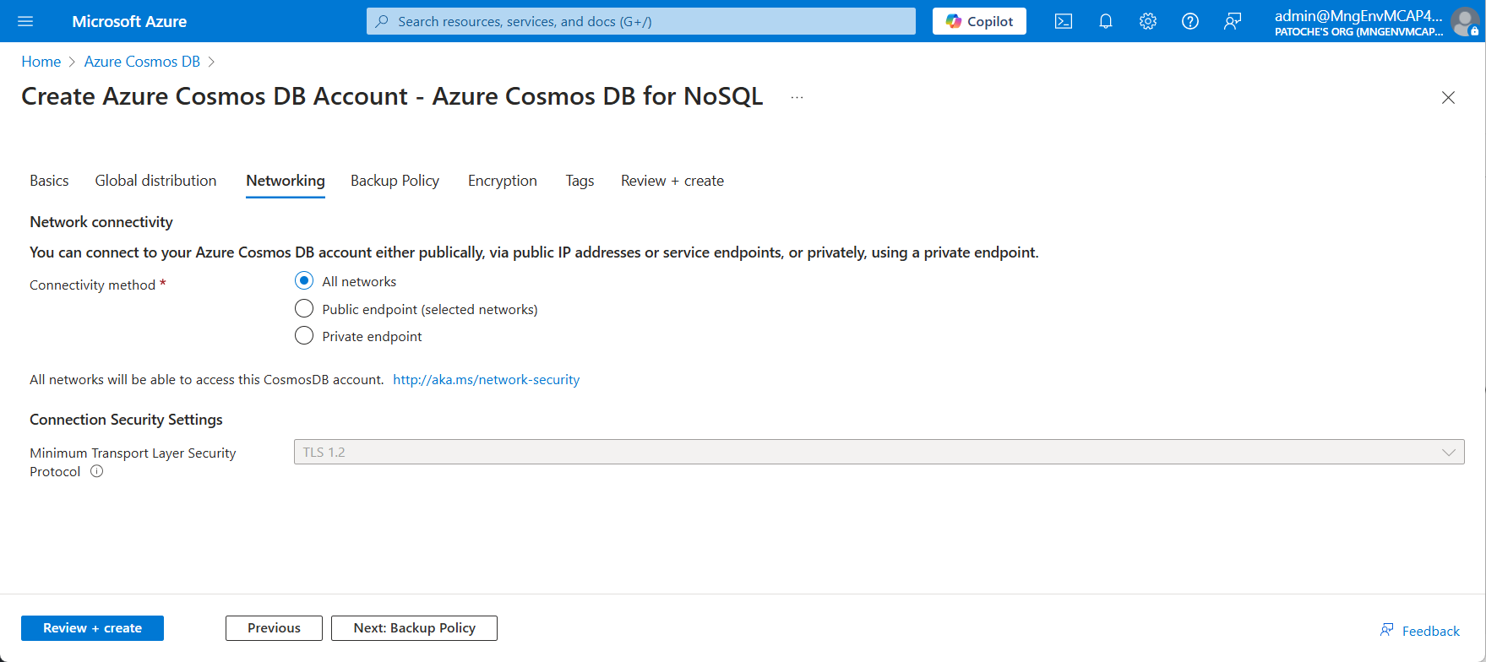Go to the Global distribution tab

(x=155, y=181)
